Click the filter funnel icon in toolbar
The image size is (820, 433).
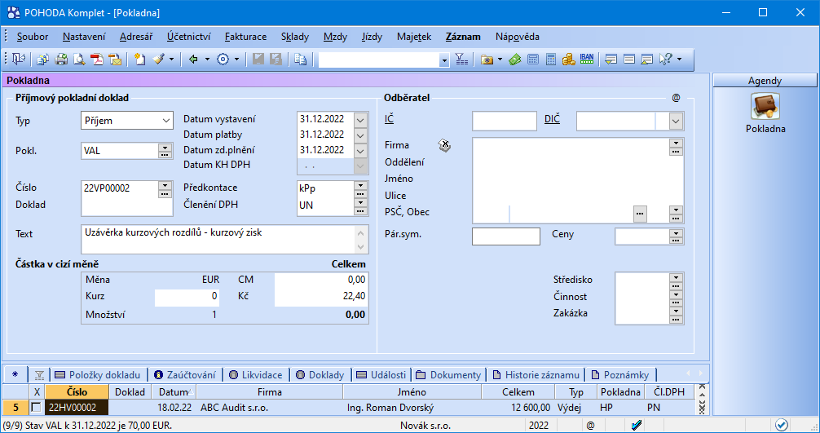click(x=461, y=60)
